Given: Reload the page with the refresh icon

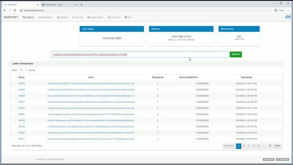Looking at the screenshot, I should [x=15, y=11].
